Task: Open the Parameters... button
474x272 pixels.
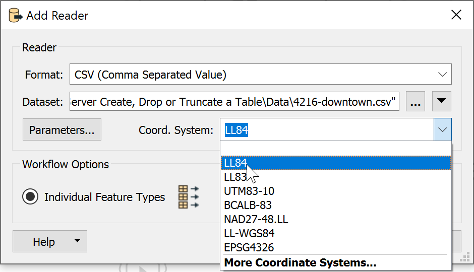Action: 62,129
